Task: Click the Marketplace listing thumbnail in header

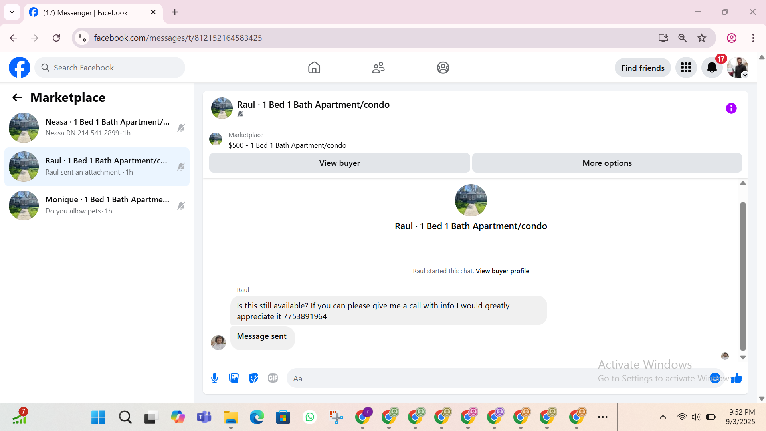Action: pos(222,108)
